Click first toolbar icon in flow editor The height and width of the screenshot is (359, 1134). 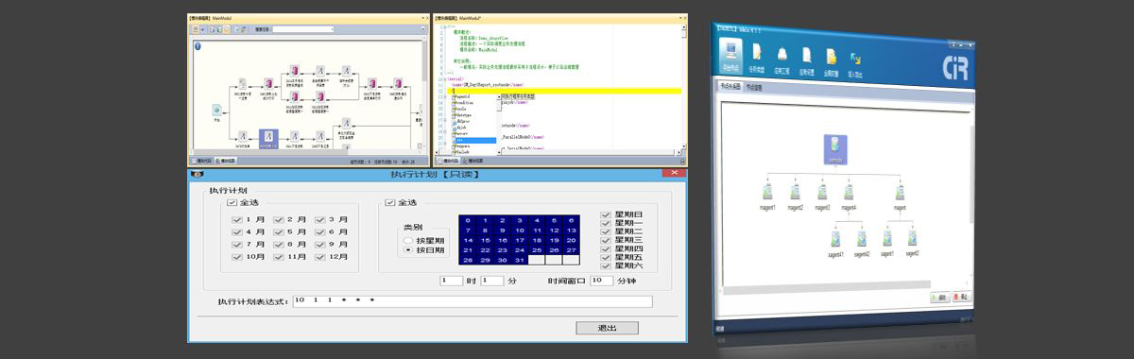click(196, 29)
